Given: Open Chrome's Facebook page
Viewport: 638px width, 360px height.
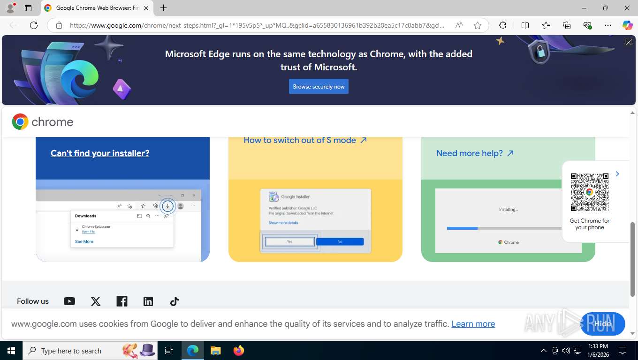Looking at the screenshot, I should pyautogui.click(x=122, y=301).
